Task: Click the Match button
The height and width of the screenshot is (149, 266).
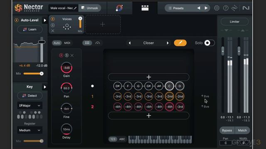Action: (242, 130)
